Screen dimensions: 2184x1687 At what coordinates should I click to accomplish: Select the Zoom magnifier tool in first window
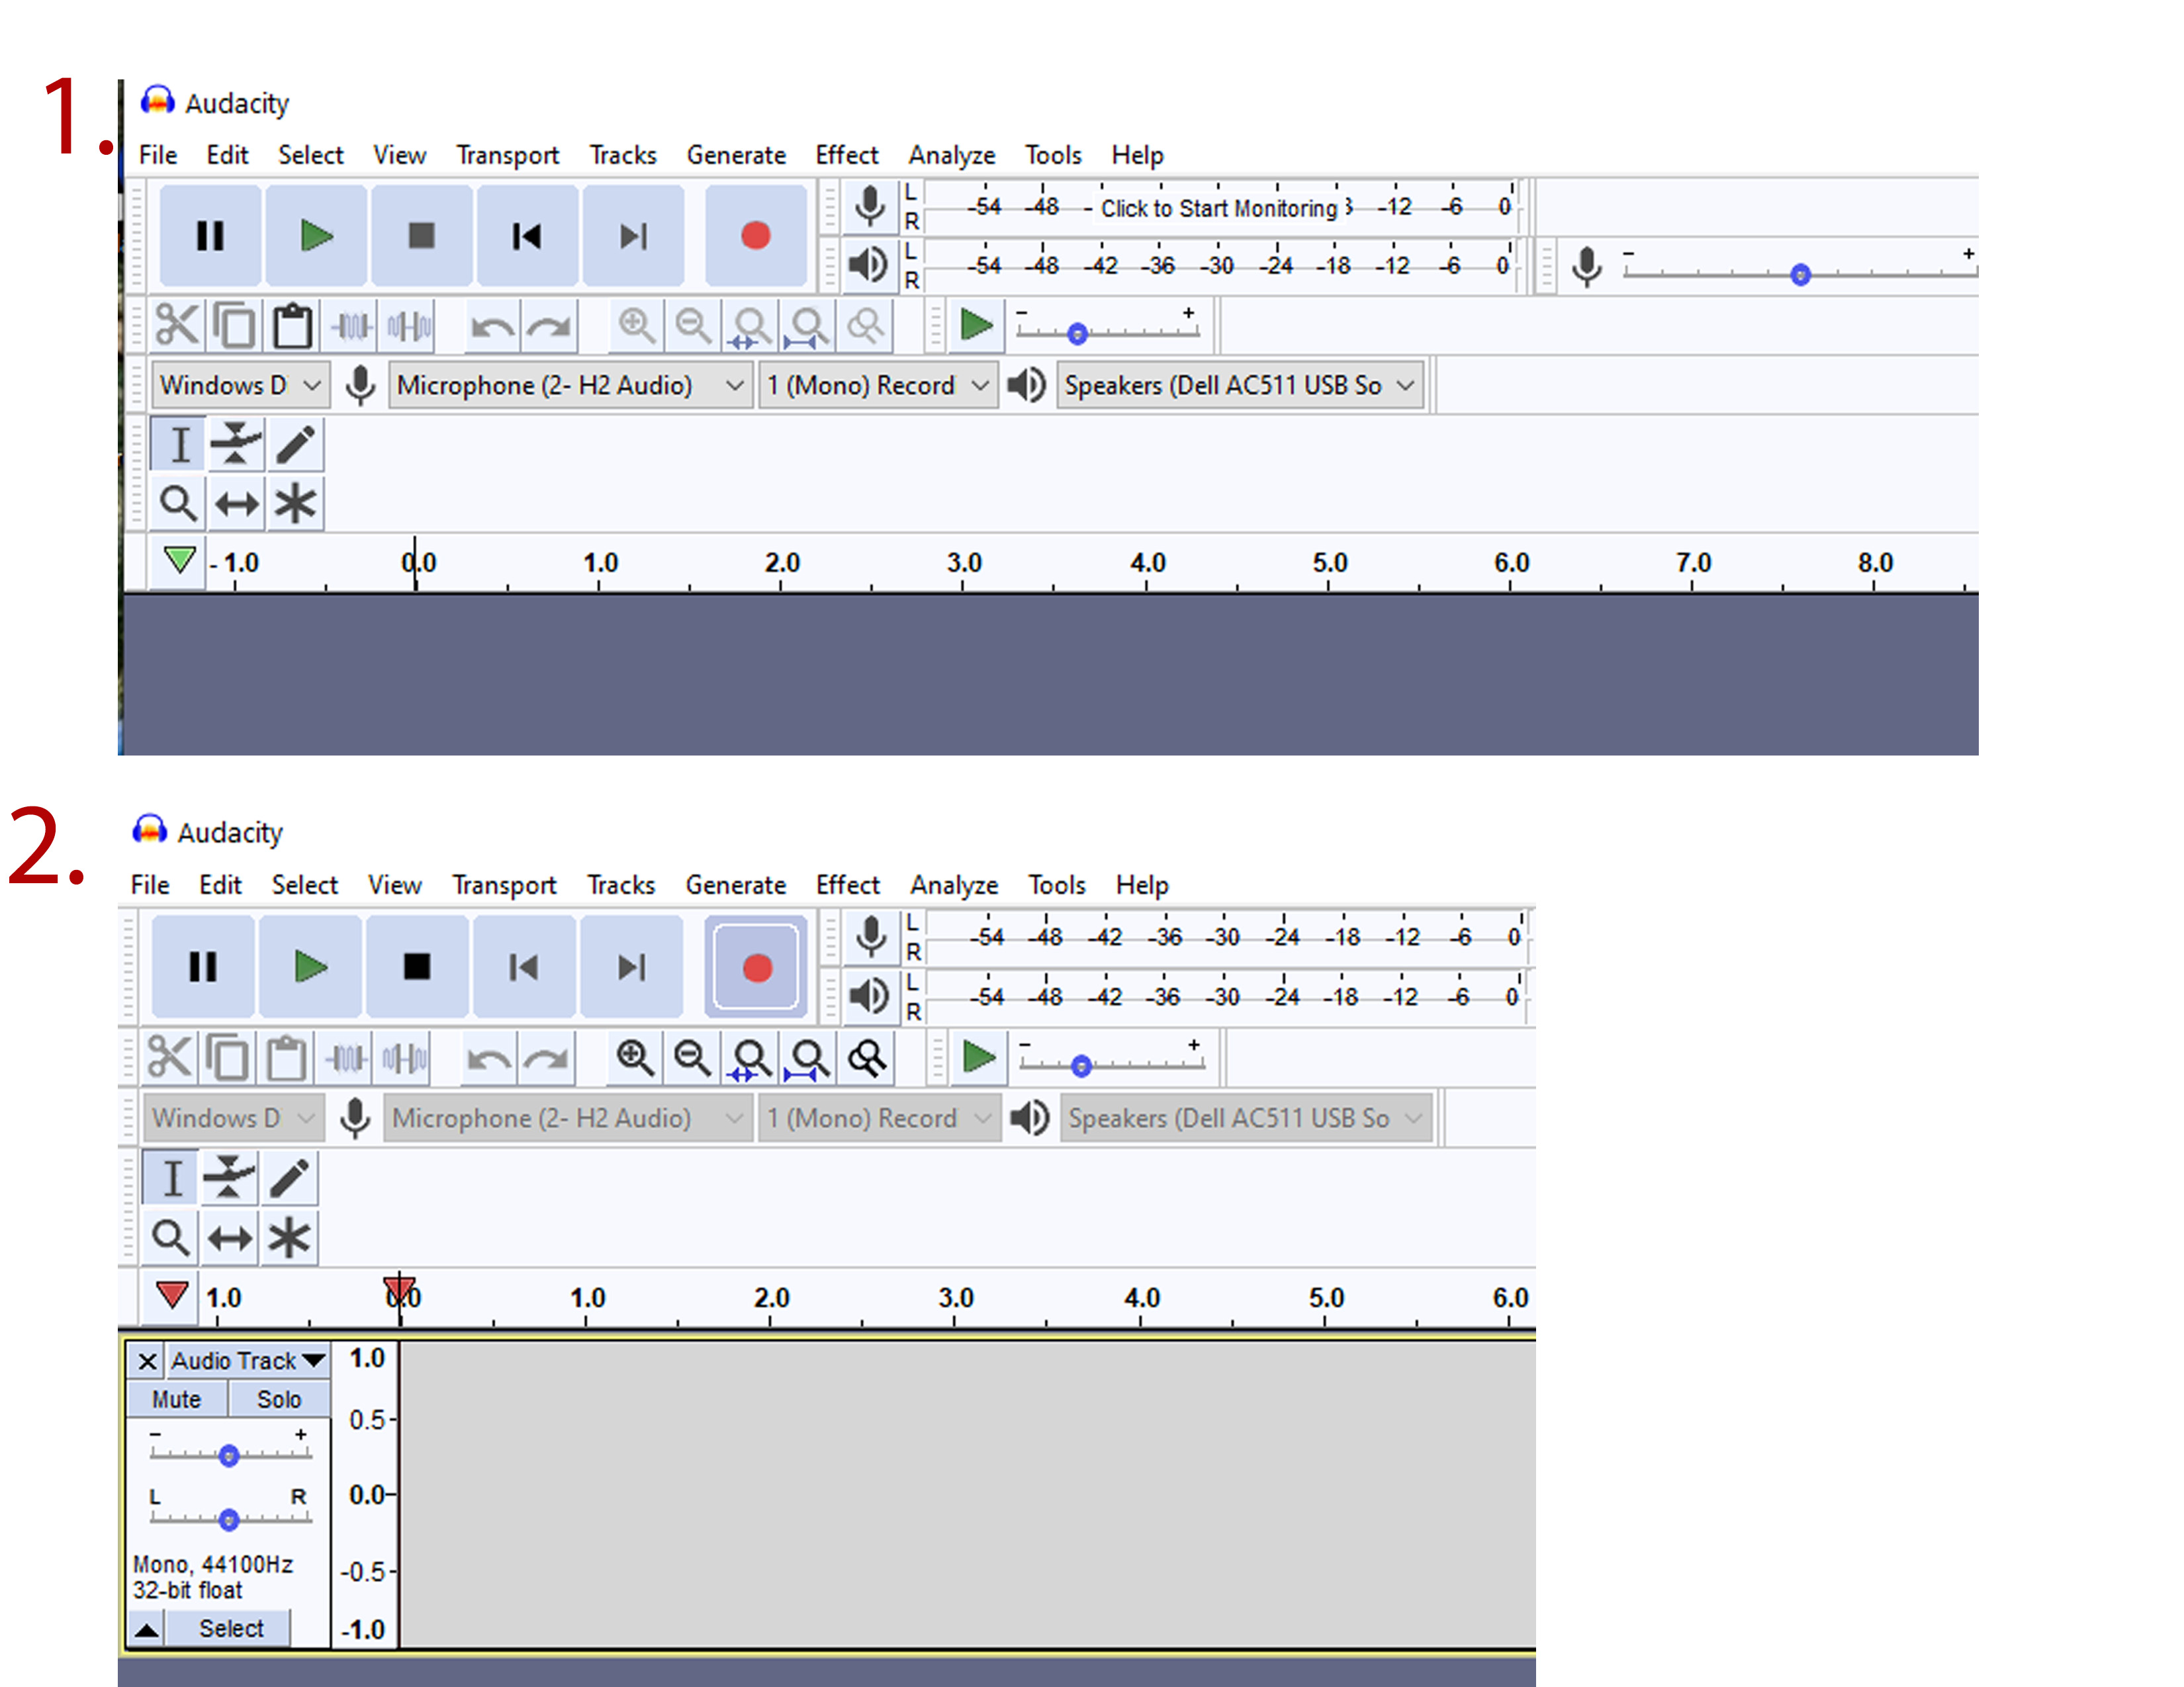pos(179,503)
